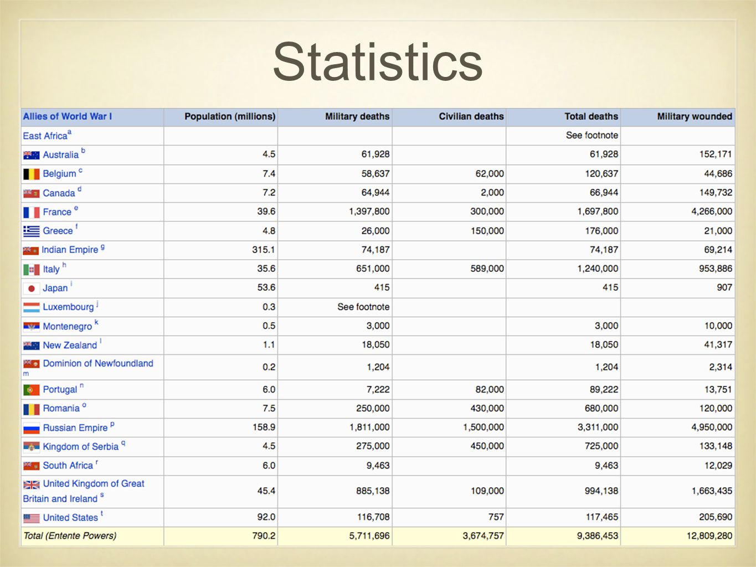Open the Dominion of Newfoundland link
756x567 pixels.
[98, 363]
